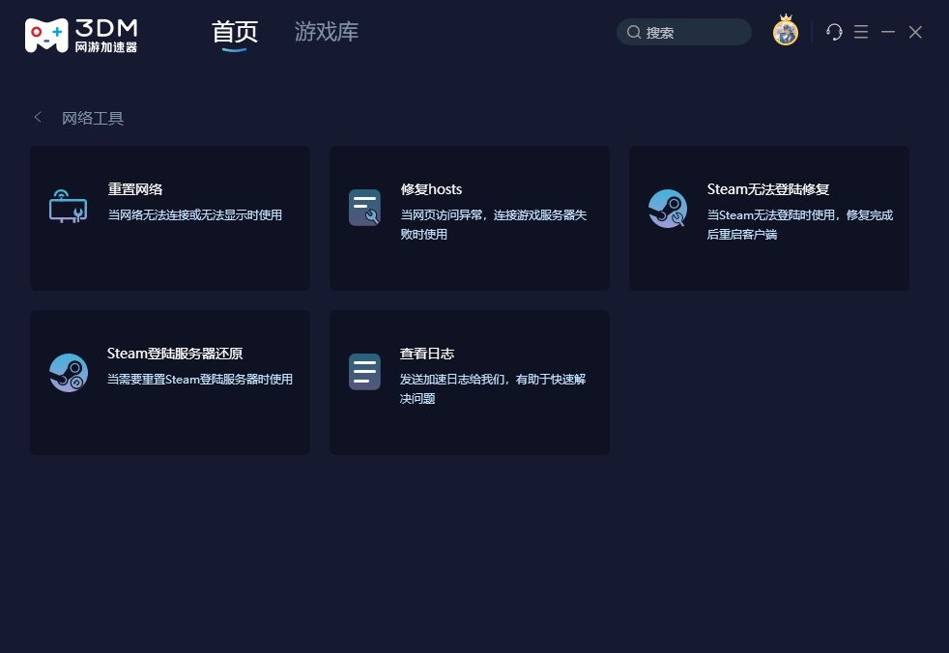949x653 pixels.
Task: Click the 网络工具 breadcrumb title
Action: [x=93, y=118]
